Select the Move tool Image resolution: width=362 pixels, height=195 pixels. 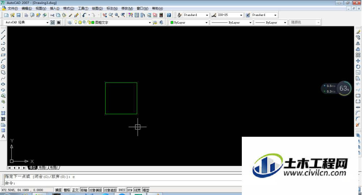click(358, 61)
